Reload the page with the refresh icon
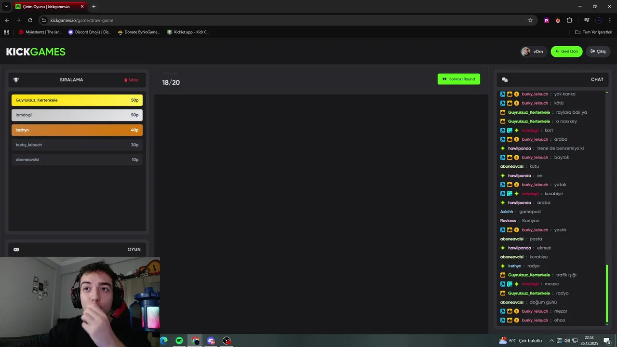617x347 pixels. [30, 20]
